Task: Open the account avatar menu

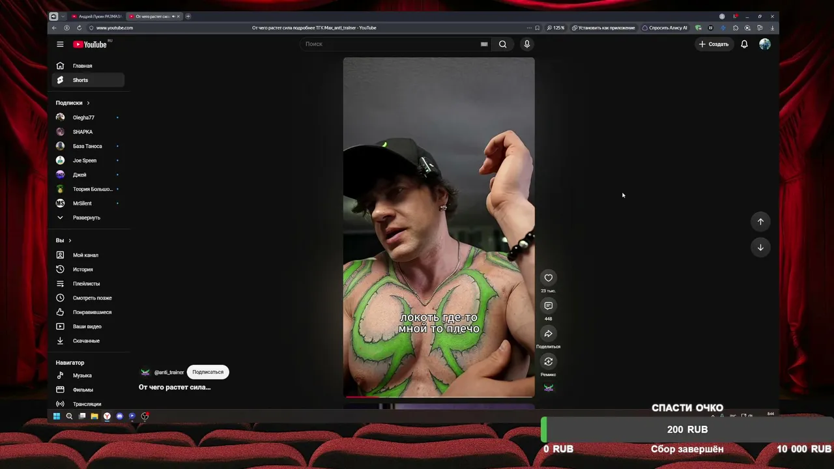Action: click(765, 44)
